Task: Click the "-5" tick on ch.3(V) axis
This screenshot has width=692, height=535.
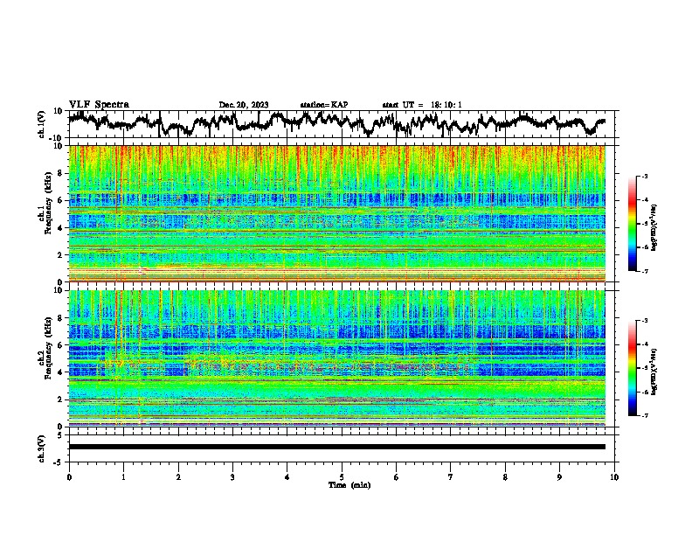Action: pyautogui.click(x=59, y=462)
